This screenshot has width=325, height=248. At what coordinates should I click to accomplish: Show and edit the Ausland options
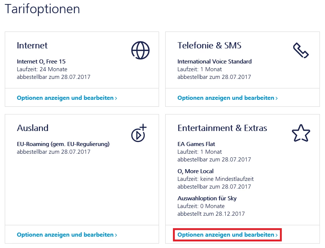click(x=65, y=234)
